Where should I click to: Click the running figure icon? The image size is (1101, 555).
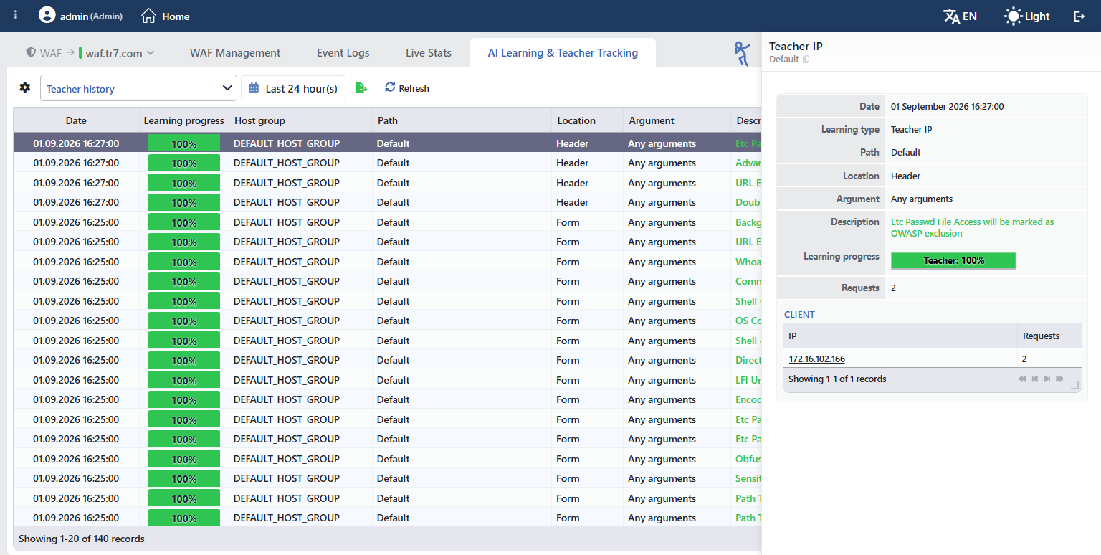742,54
